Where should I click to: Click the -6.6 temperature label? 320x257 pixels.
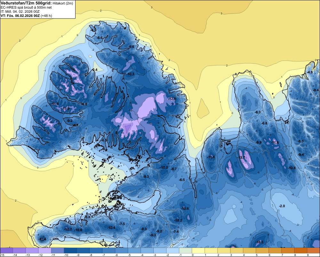click(100, 38)
